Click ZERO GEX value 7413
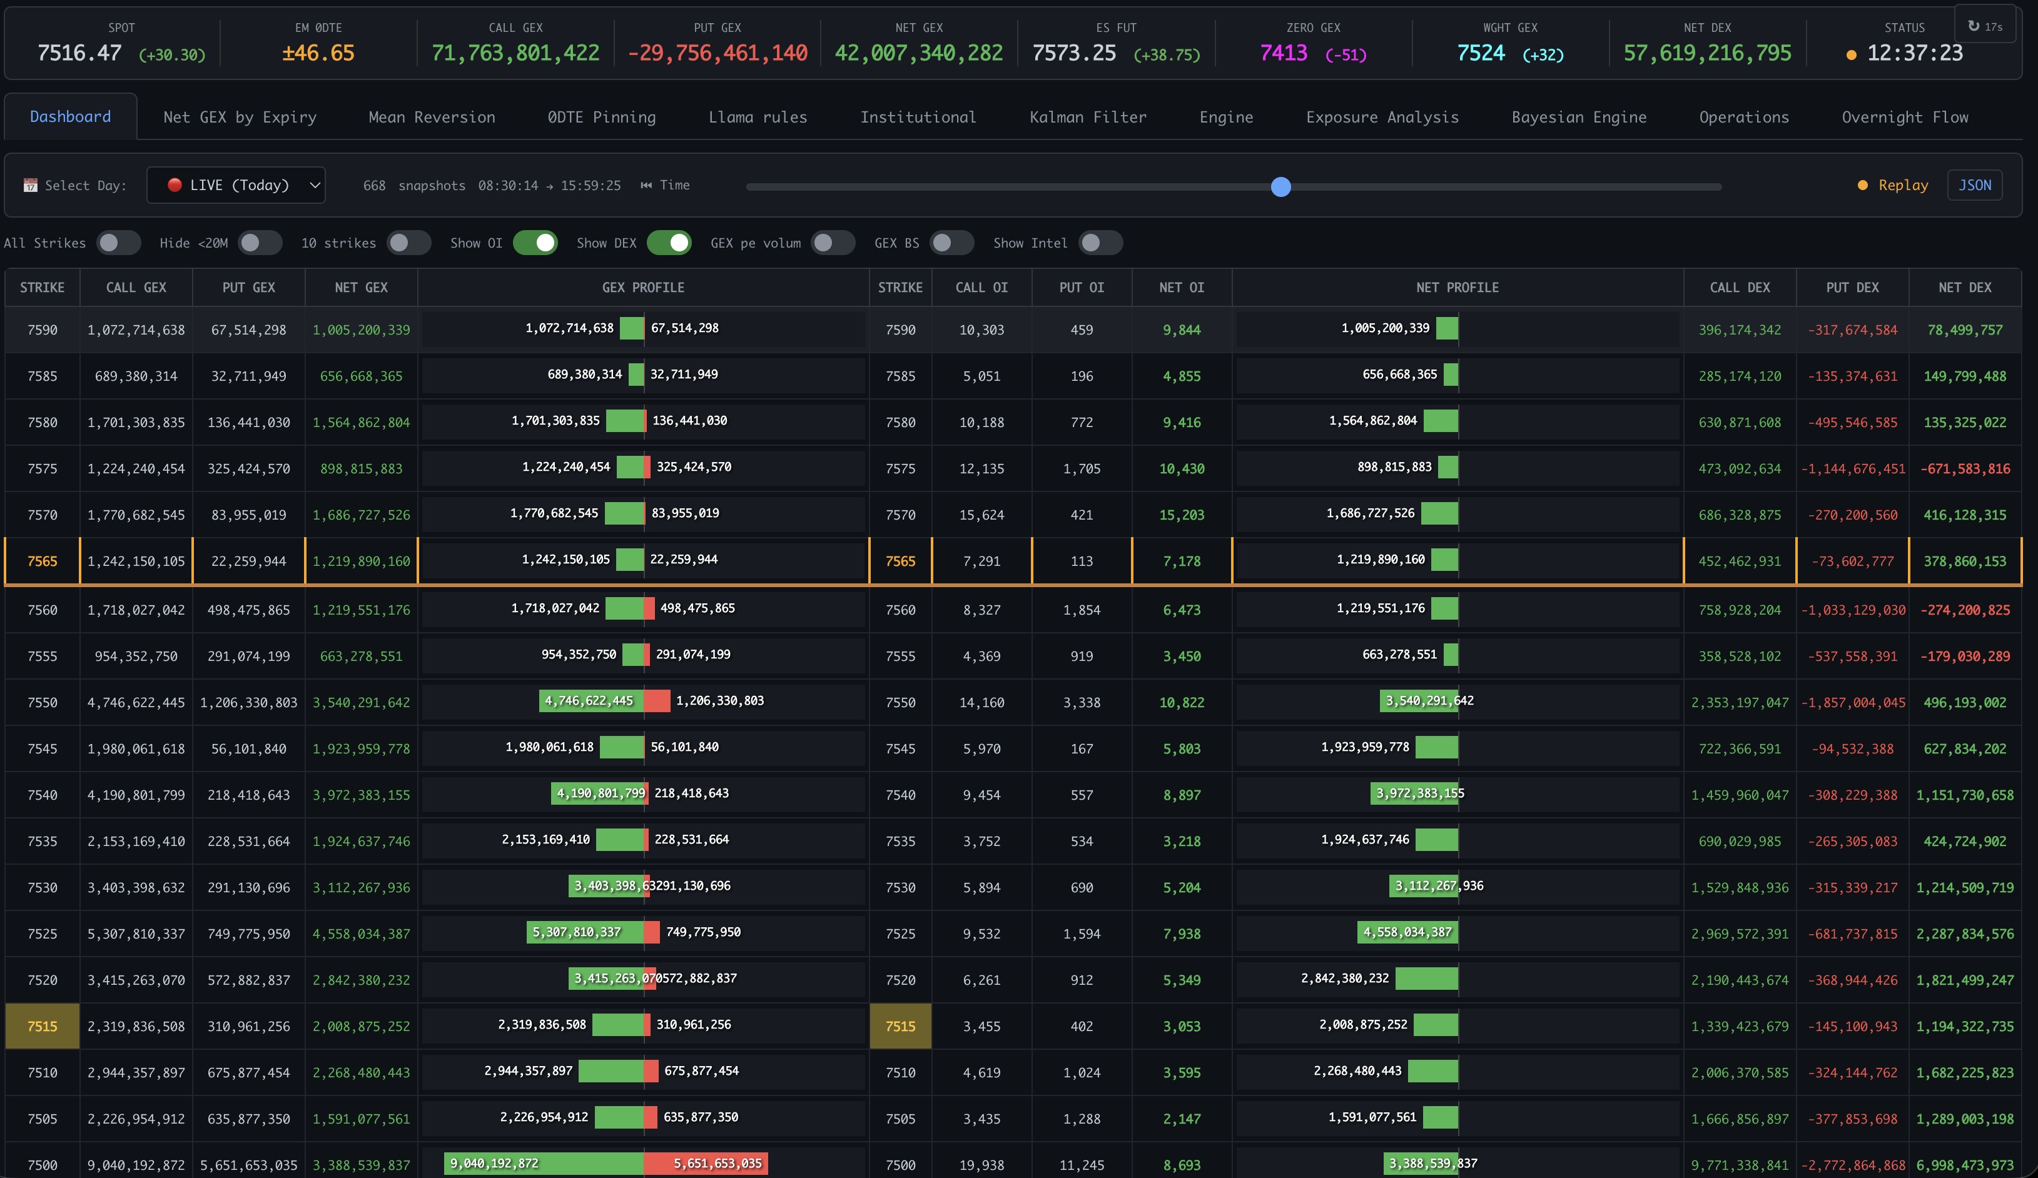 pyautogui.click(x=1284, y=53)
